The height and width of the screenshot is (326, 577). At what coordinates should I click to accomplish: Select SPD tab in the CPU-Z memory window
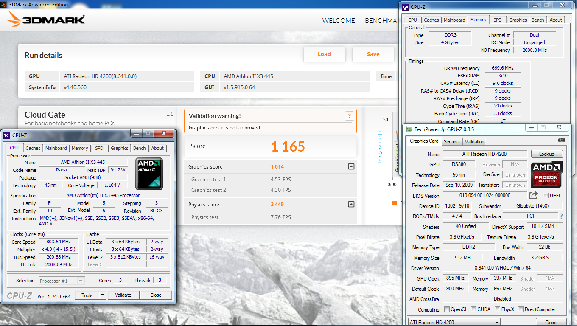[497, 20]
